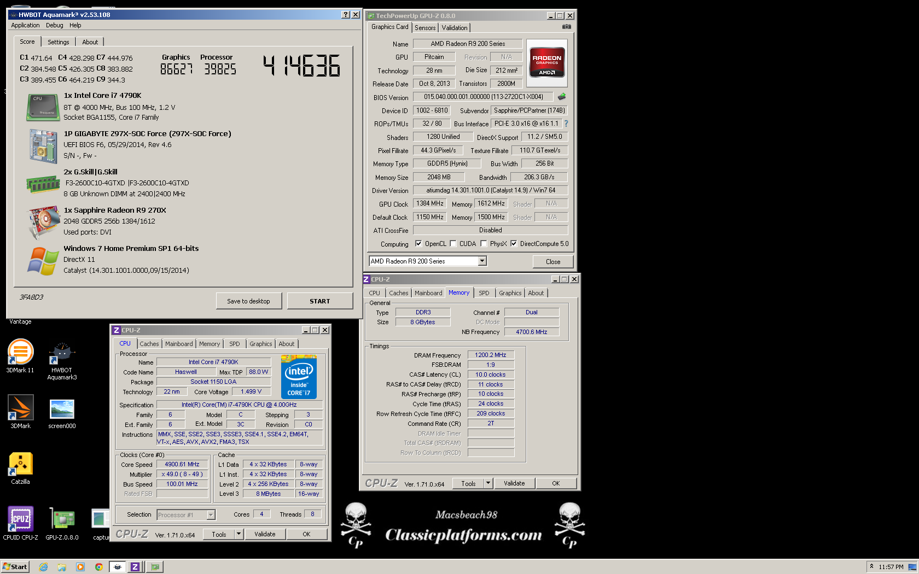Toggle the OpenCL checkbox in GPU-Z

[x=418, y=244]
